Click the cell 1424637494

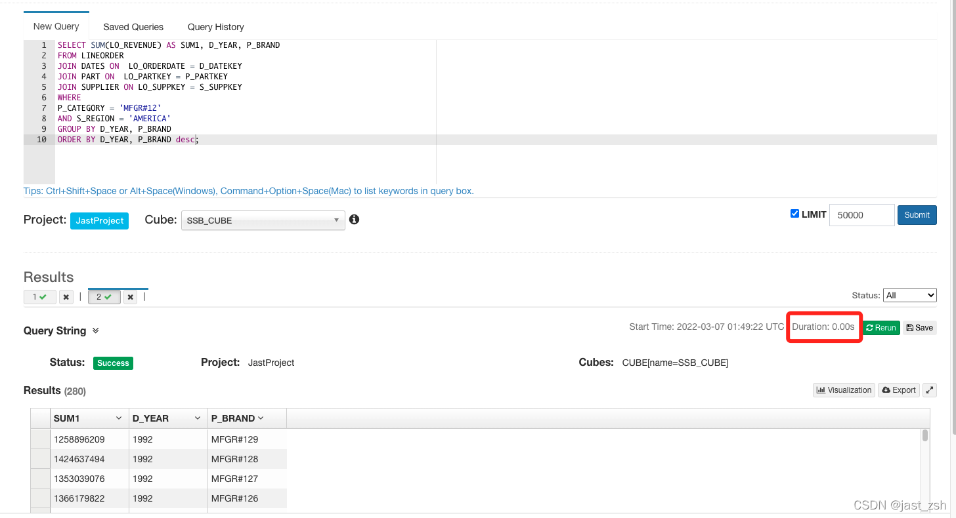pos(89,459)
